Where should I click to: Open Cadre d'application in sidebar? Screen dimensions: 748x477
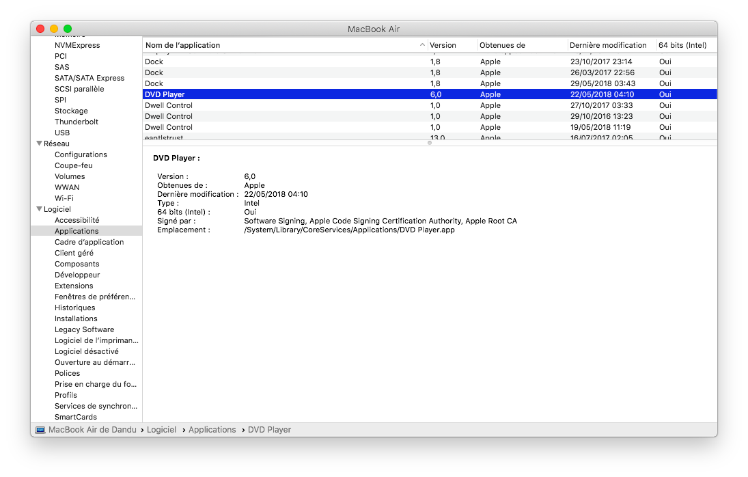89,243
